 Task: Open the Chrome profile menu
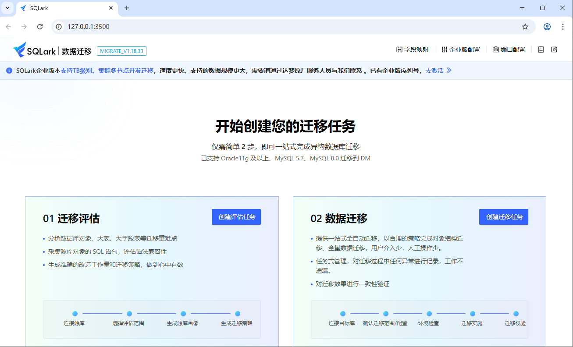click(547, 27)
